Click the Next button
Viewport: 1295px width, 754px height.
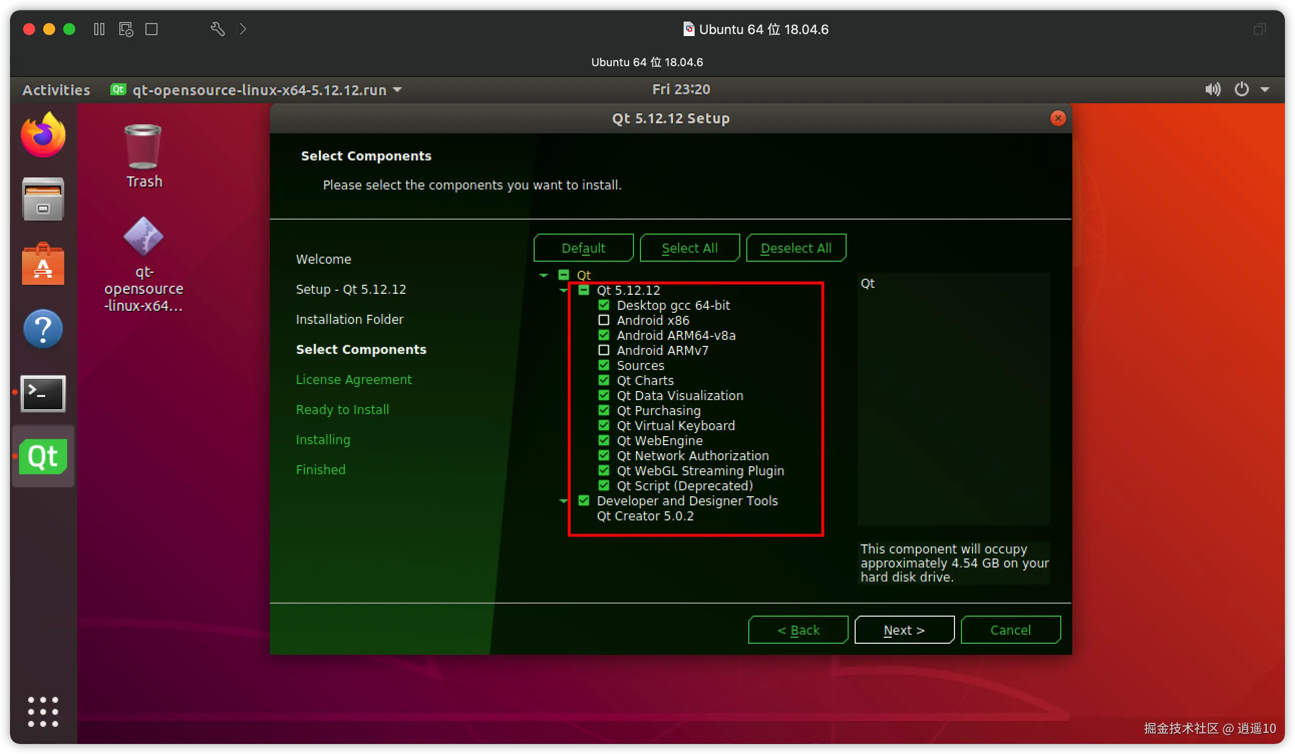click(904, 630)
